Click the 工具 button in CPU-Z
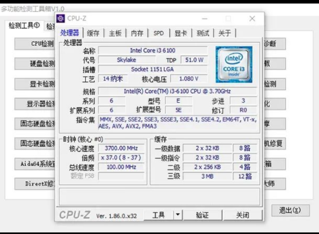 tap(159, 215)
